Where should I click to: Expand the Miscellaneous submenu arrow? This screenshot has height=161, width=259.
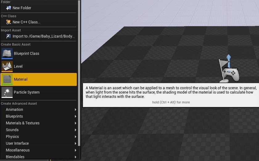76,150
